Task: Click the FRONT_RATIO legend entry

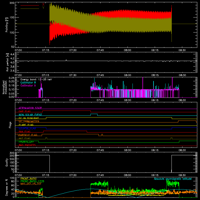Action: point(28,179)
